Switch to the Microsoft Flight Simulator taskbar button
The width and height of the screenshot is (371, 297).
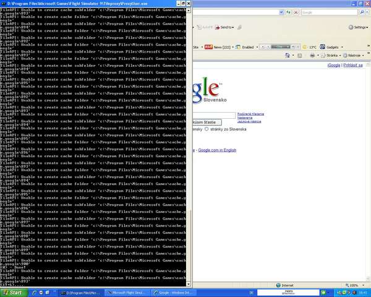point(127,293)
